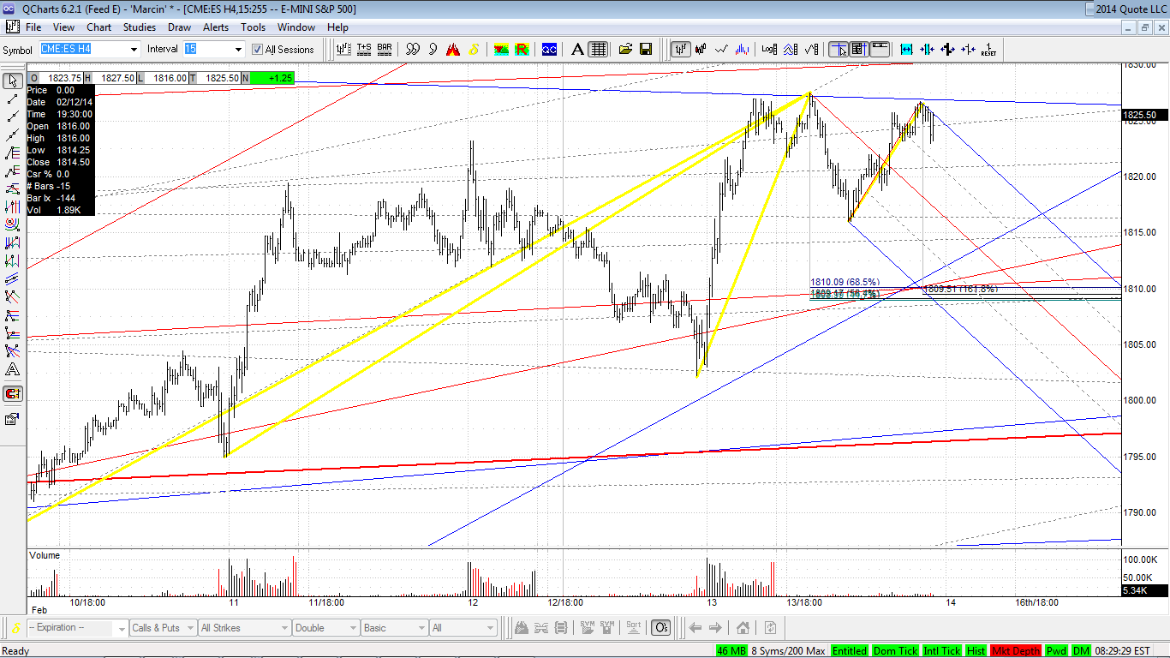Screen dimensions: 1170x658
Task: Pick the text annotation tool in left toolbar
Action: click(12, 369)
